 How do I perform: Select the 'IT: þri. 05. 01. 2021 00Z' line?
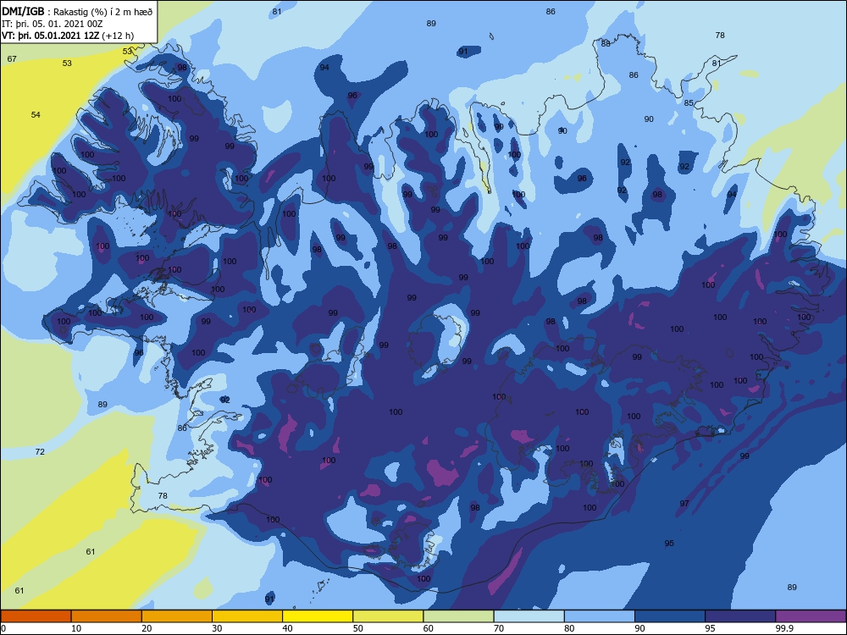coord(53,24)
